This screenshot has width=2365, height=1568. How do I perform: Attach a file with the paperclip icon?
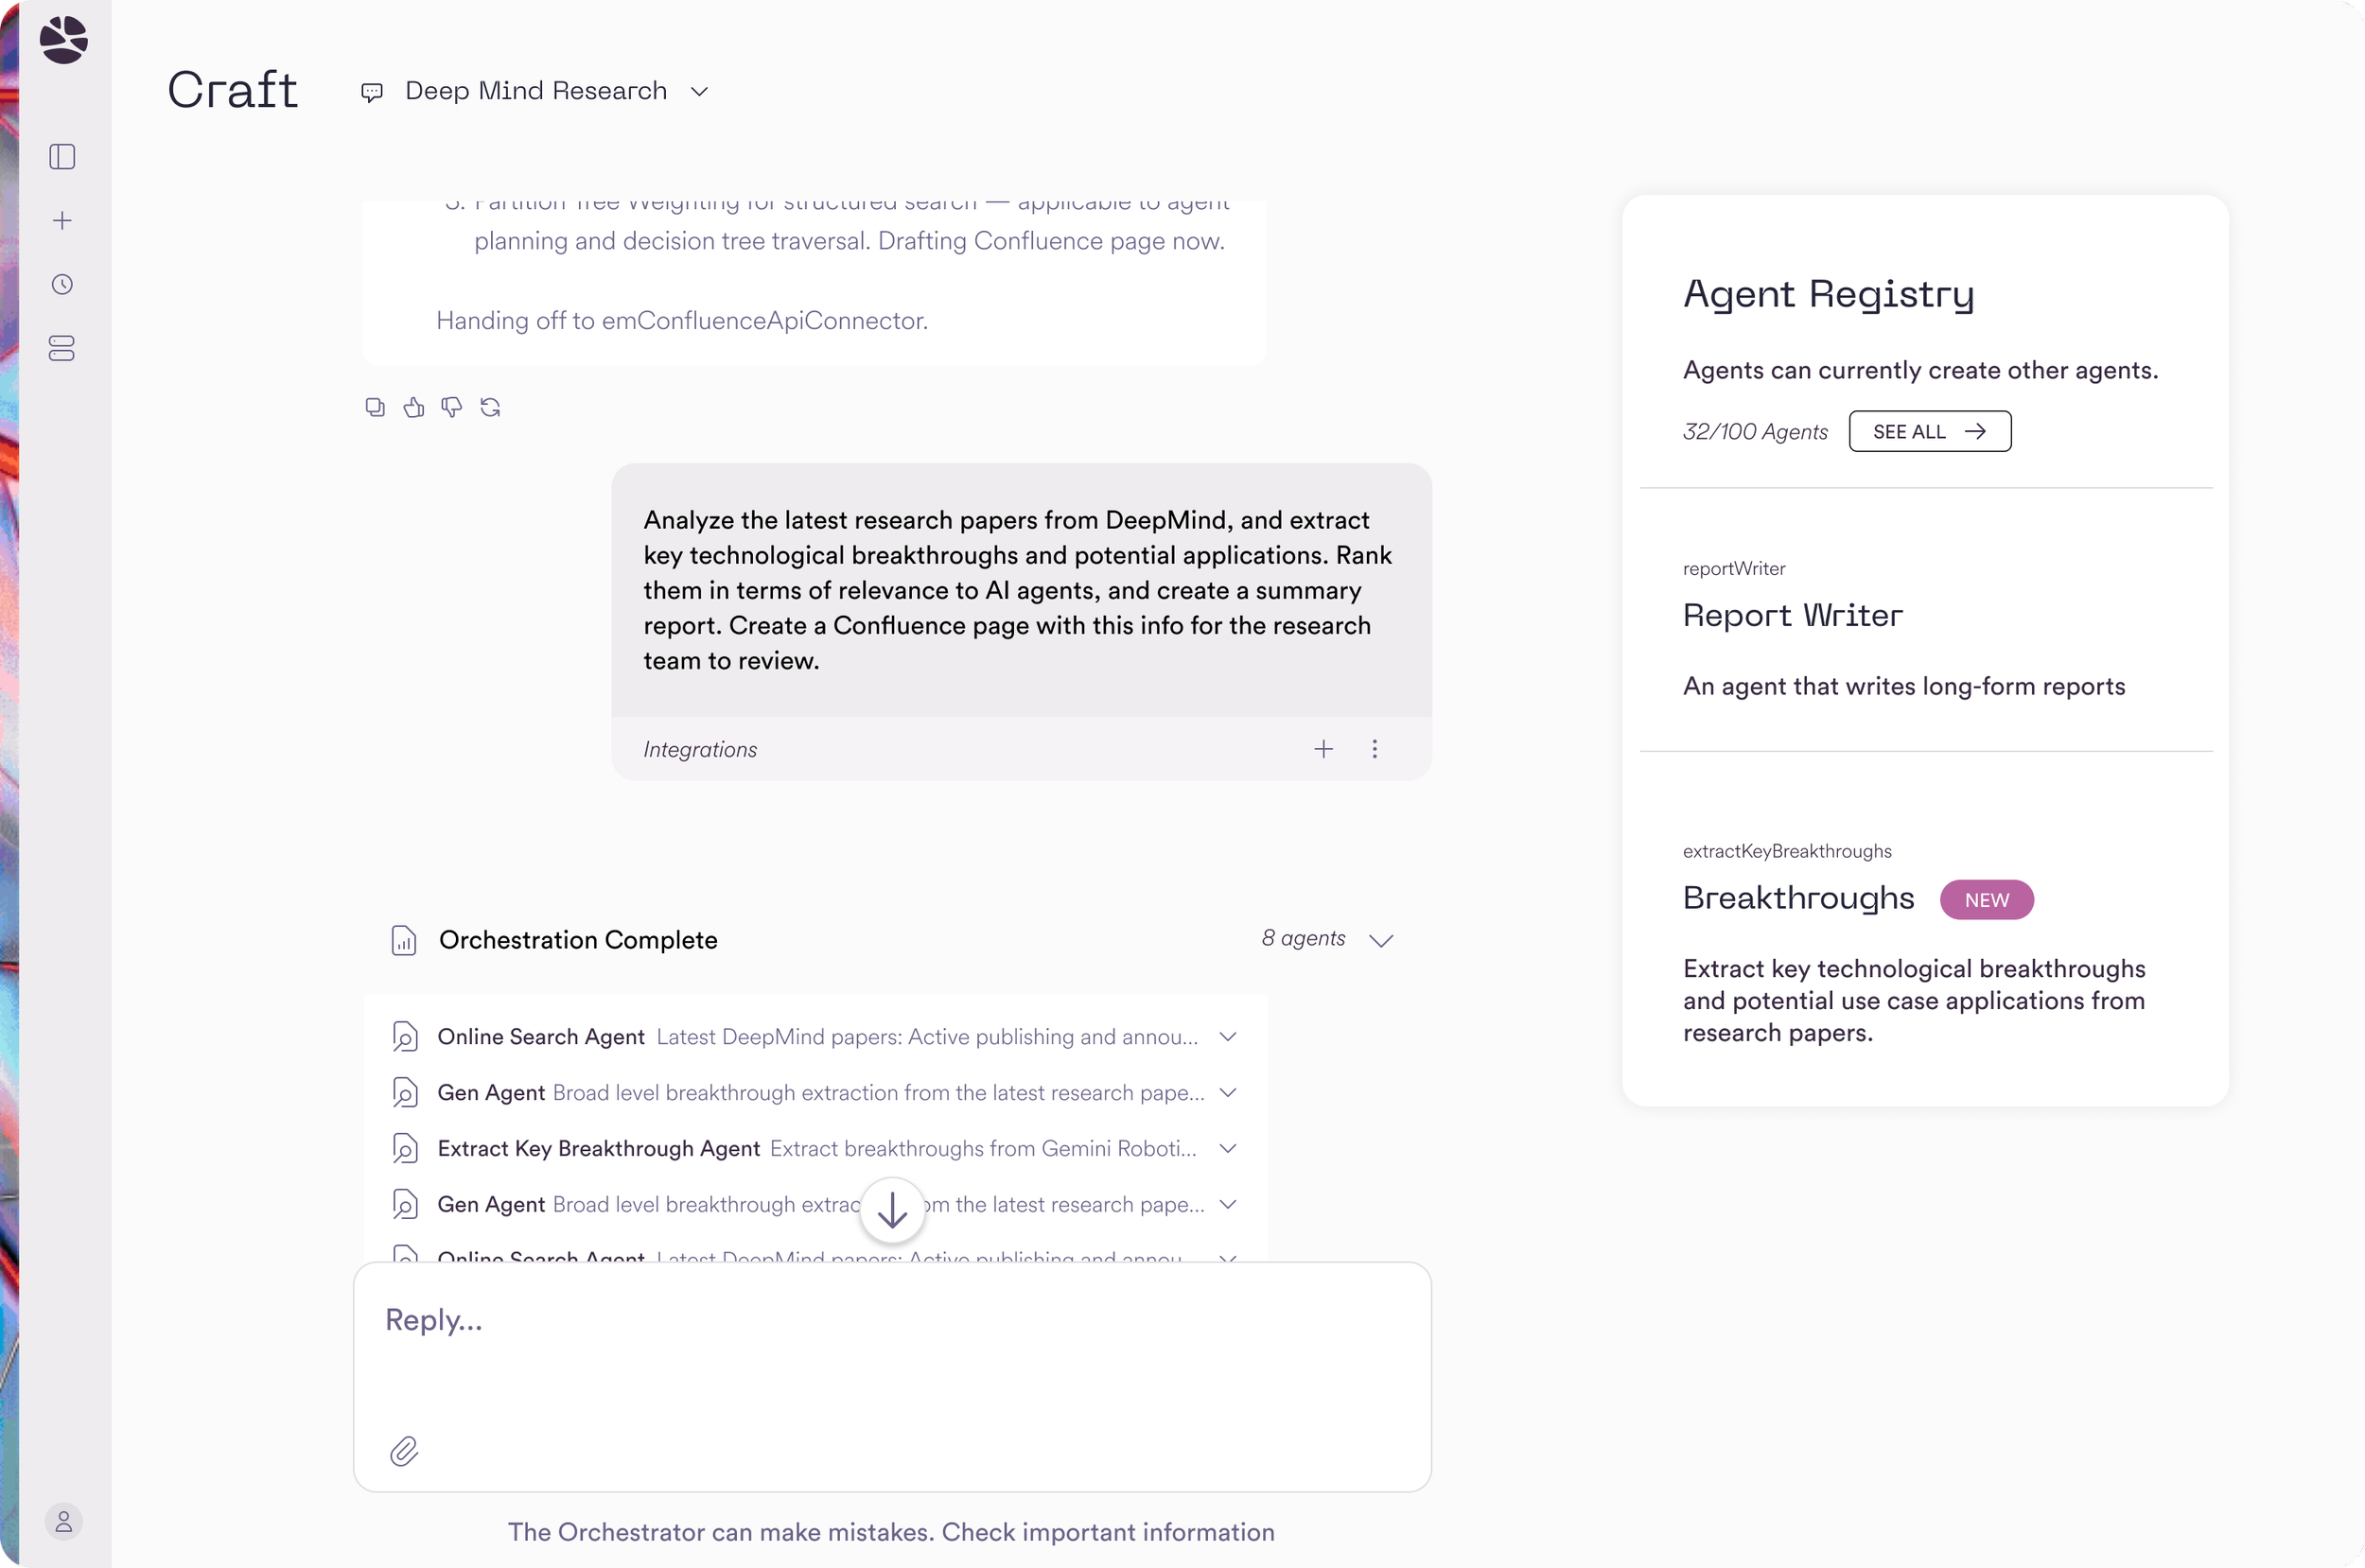pyautogui.click(x=404, y=1451)
